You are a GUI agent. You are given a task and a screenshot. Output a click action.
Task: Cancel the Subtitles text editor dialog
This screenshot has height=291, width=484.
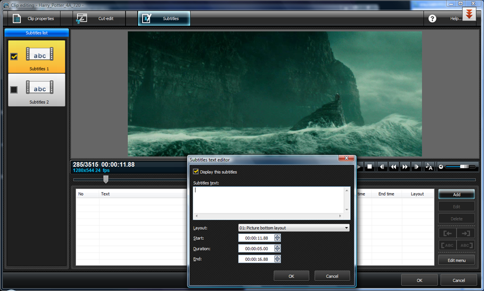click(332, 276)
